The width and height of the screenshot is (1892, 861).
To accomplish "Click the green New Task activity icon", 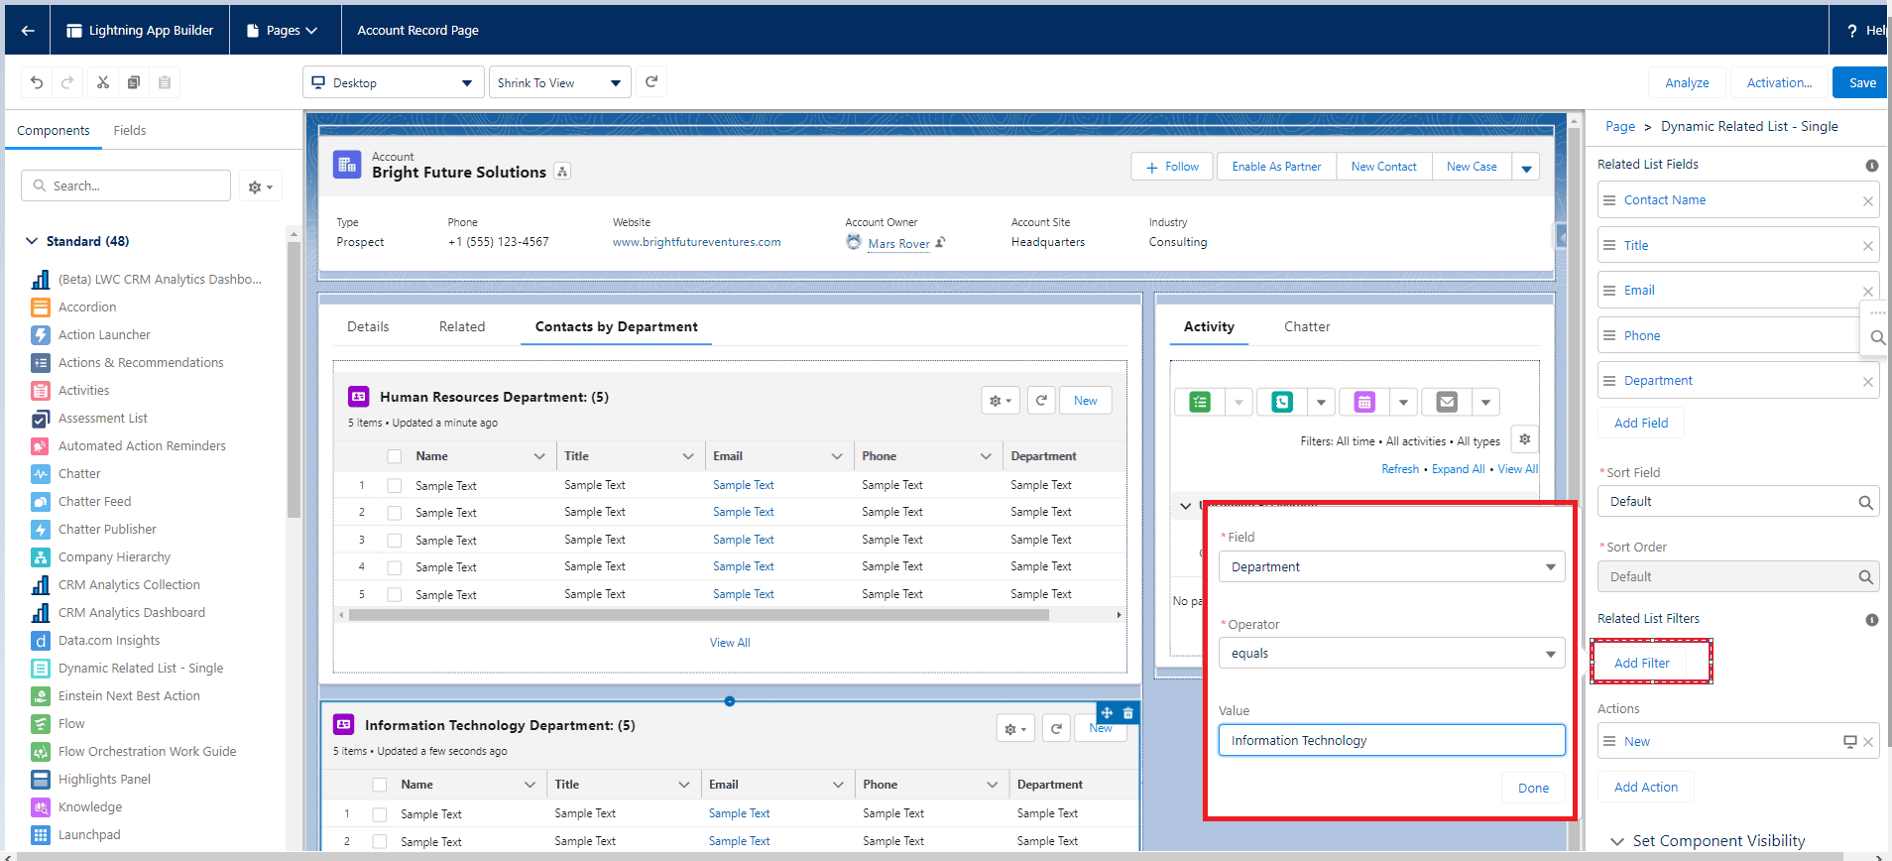I will 1200,402.
